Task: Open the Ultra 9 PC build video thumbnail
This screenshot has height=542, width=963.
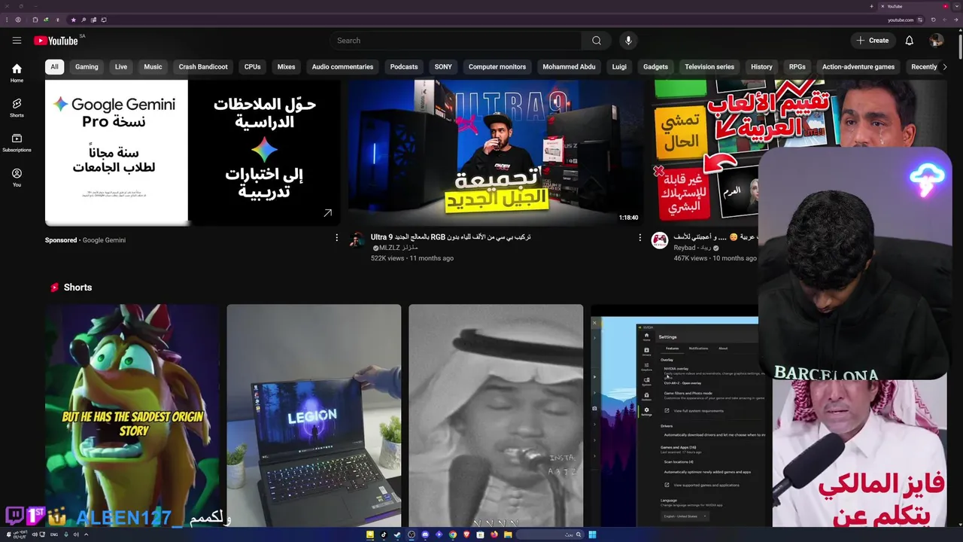Action: (x=495, y=153)
